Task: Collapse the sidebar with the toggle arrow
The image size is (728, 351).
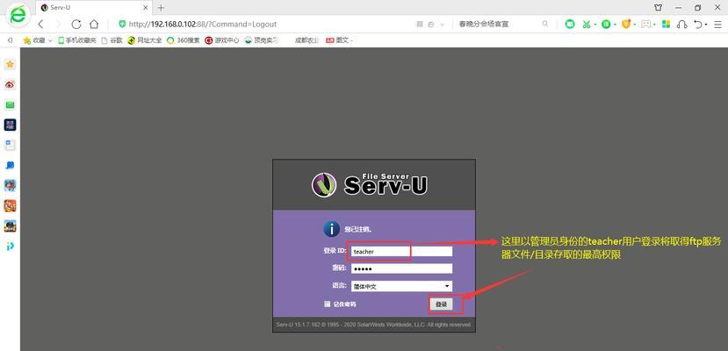Action: pyautogui.click(x=11, y=40)
